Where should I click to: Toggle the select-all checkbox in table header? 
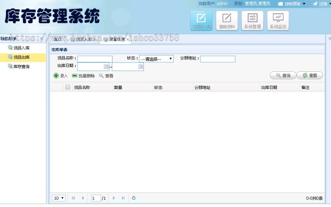[x=68, y=87]
